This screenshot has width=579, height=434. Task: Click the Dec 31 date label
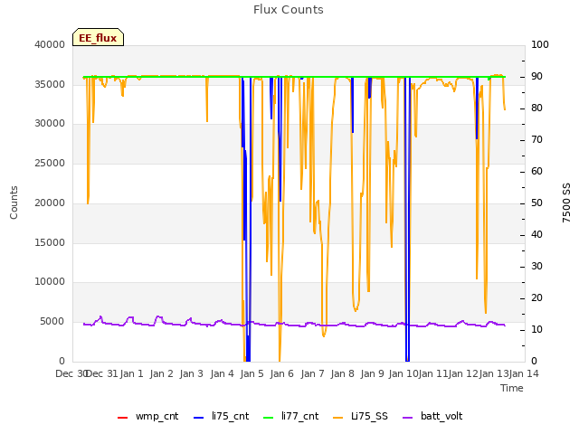tap(101, 373)
